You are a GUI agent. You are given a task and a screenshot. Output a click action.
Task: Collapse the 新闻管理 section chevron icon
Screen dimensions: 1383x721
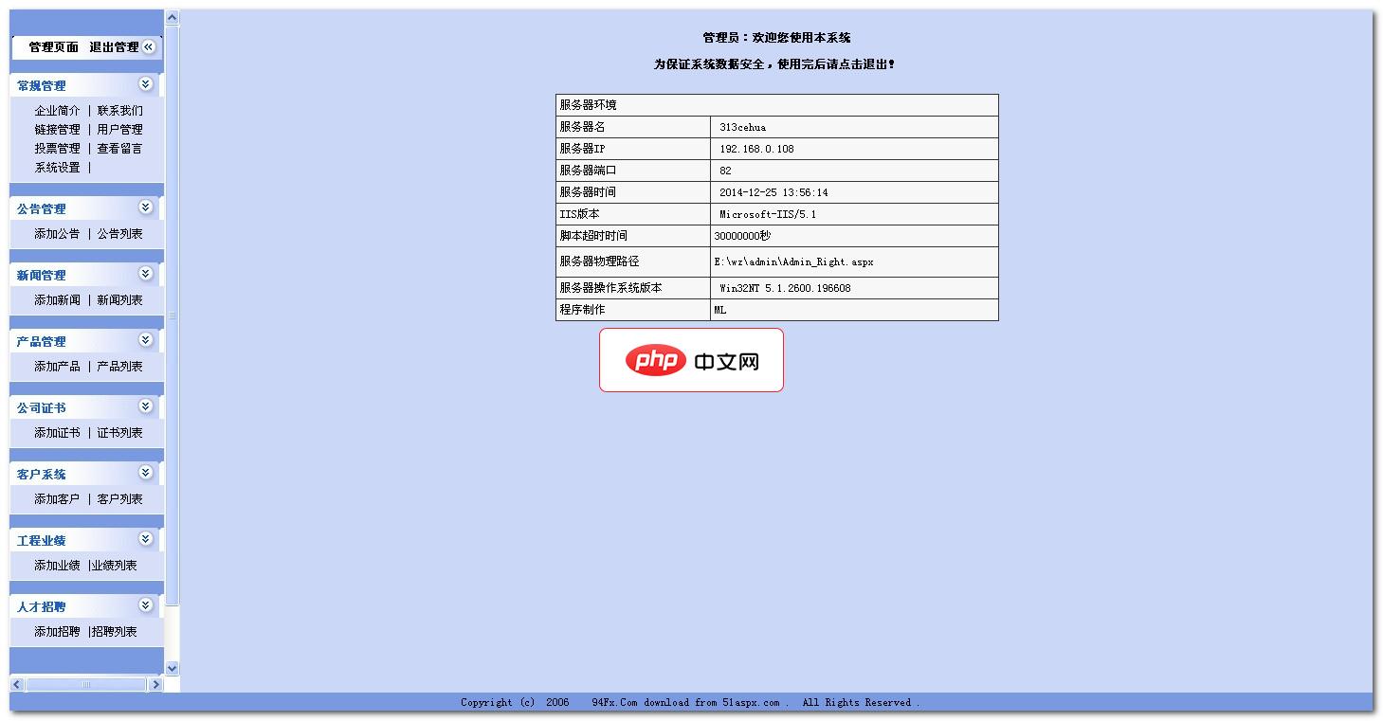[145, 274]
